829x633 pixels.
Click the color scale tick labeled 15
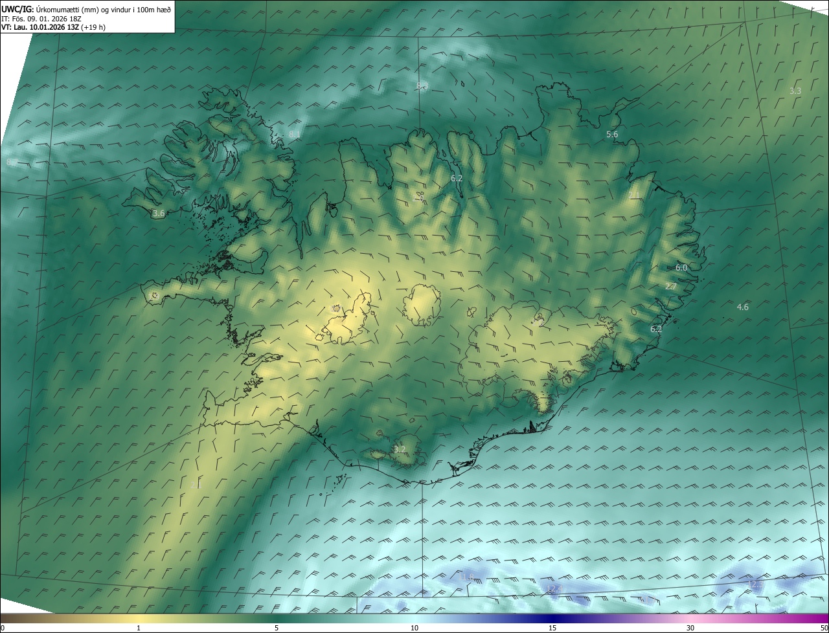[552, 628]
